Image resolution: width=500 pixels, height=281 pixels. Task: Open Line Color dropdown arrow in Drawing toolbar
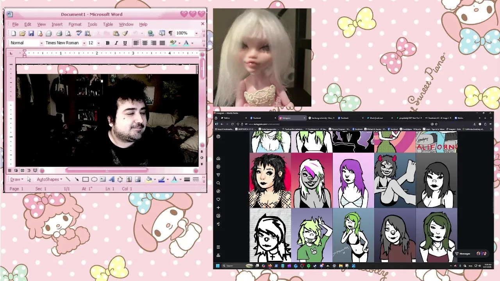167,180
